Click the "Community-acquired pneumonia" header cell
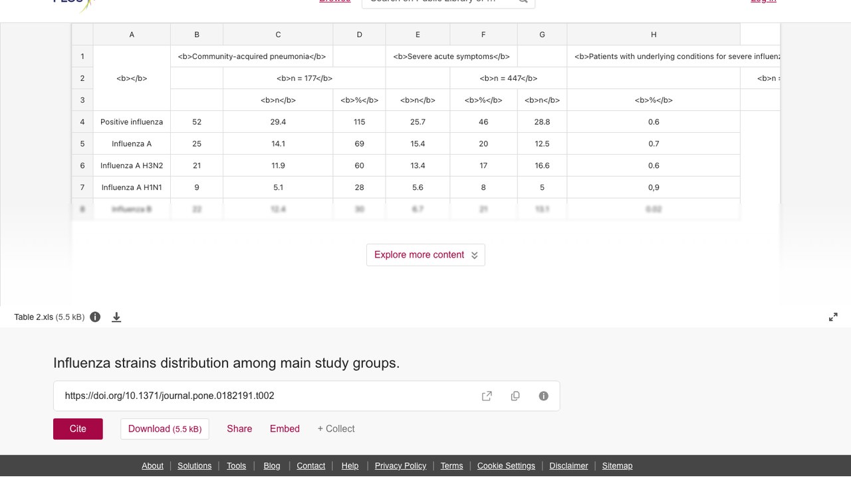 pyautogui.click(x=252, y=56)
